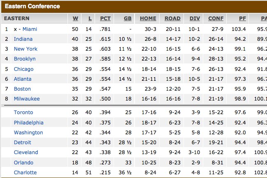Sort by GB games behind header

(128, 19)
